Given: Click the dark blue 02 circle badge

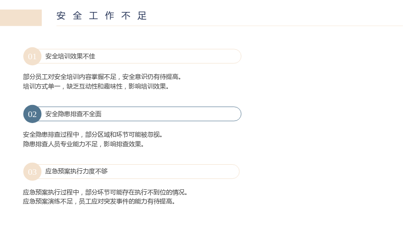Looking at the screenshot, I should click(x=32, y=114).
